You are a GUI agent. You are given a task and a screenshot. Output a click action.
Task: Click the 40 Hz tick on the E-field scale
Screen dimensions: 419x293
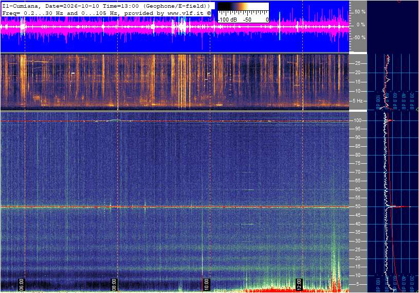[357, 224]
